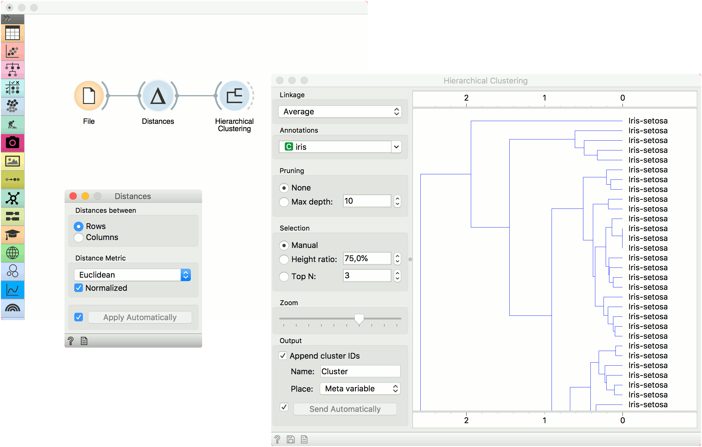Image resolution: width=702 pixels, height=447 pixels.
Task: Select the camera icon in sidebar
Action: point(13,143)
